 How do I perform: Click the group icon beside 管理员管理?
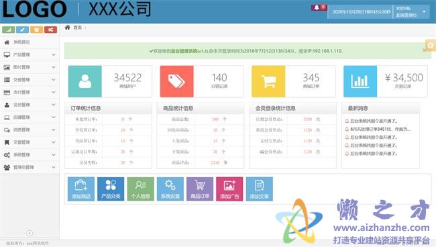(7, 167)
